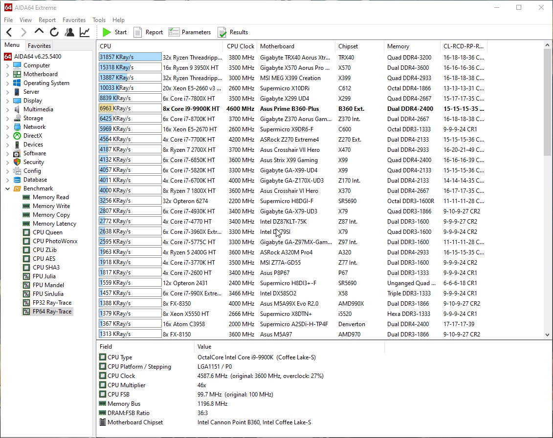Sort by the CPU Clock column header
The image size is (553, 438).
click(x=240, y=46)
